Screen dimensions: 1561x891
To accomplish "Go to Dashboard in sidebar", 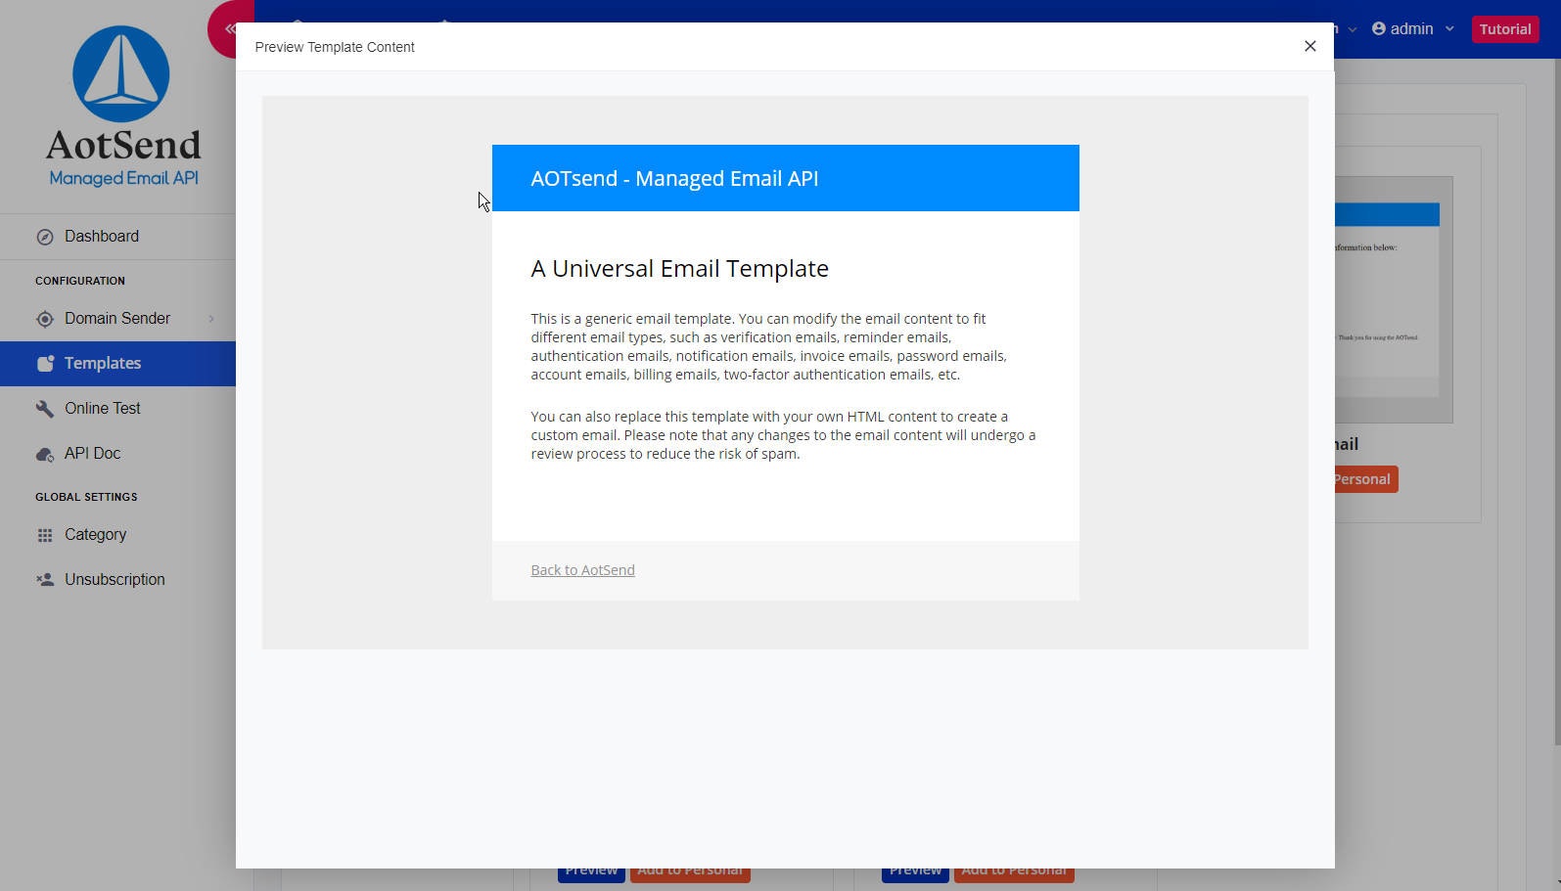I will pos(117,237).
